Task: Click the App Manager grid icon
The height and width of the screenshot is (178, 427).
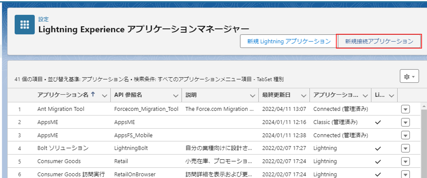Action: (x=24, y=25)
